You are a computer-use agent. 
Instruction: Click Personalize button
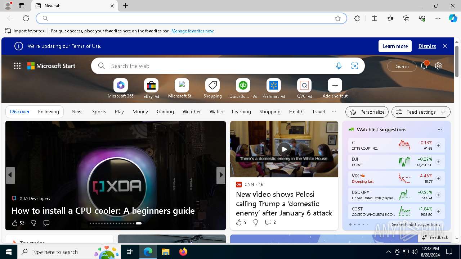click(x=367, y=112)
